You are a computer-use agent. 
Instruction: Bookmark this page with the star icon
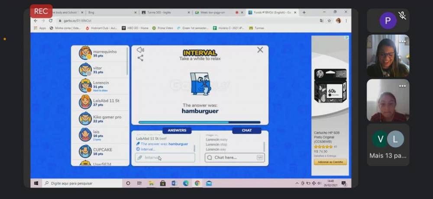[329, 20]
